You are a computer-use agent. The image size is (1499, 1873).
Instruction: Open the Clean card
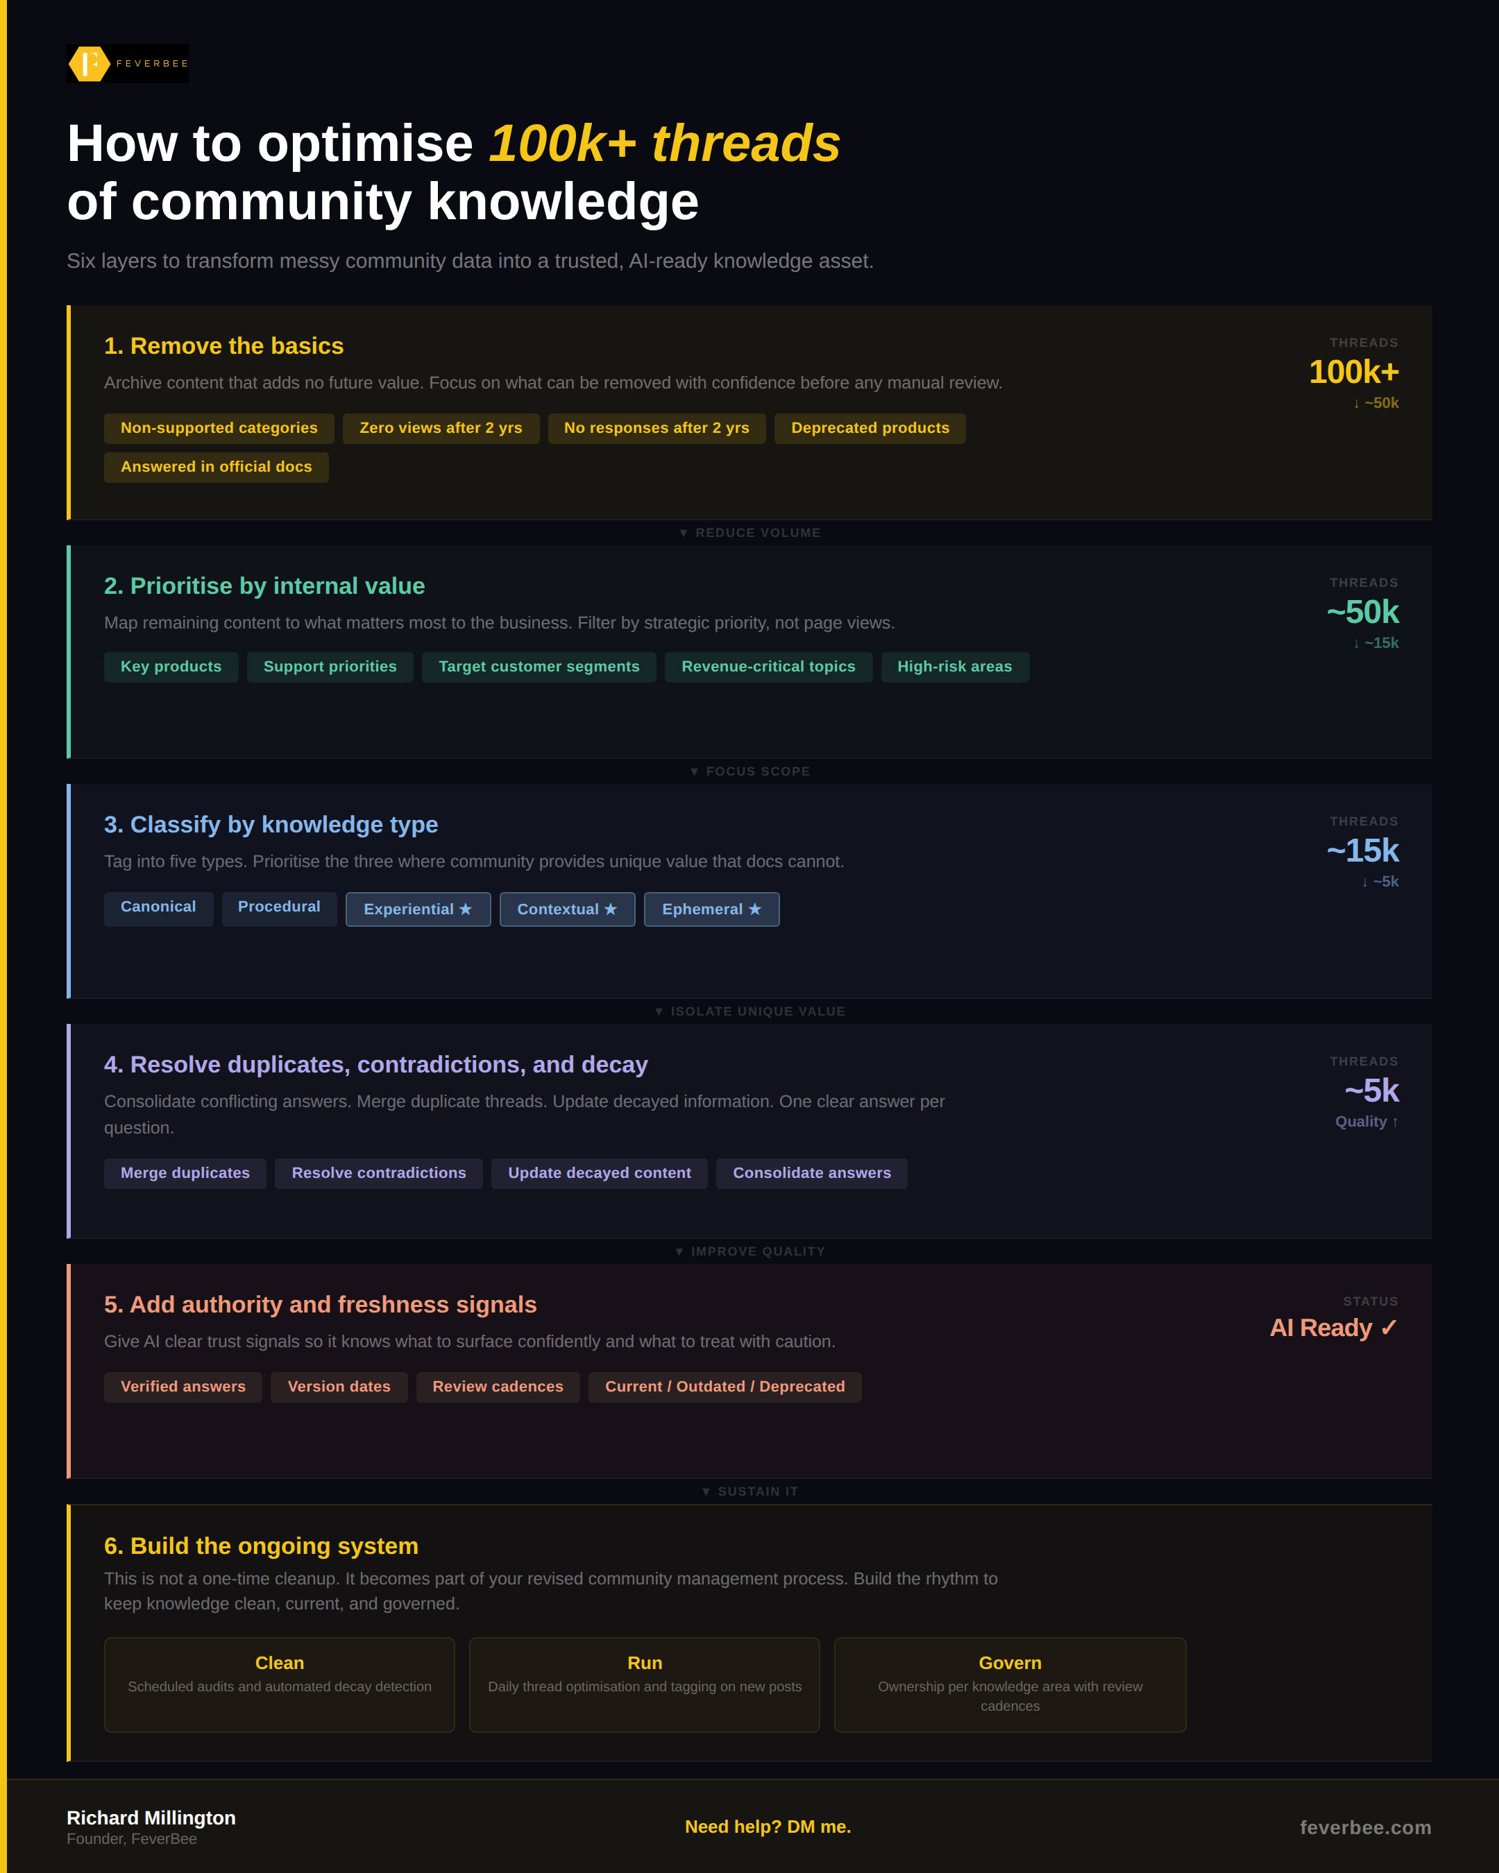coord(279,1684)
